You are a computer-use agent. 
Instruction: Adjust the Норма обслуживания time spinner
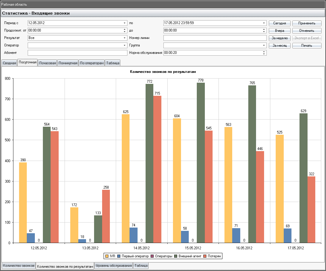pos(264,53)
